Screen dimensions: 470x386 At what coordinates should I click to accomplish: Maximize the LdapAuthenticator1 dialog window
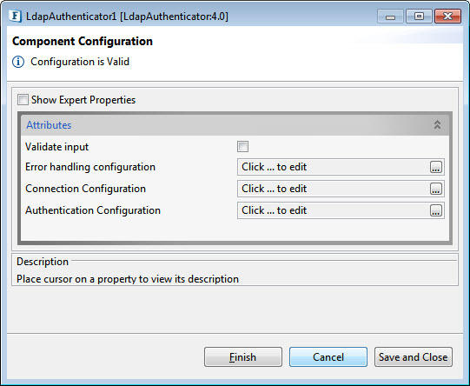pos(419,17)
